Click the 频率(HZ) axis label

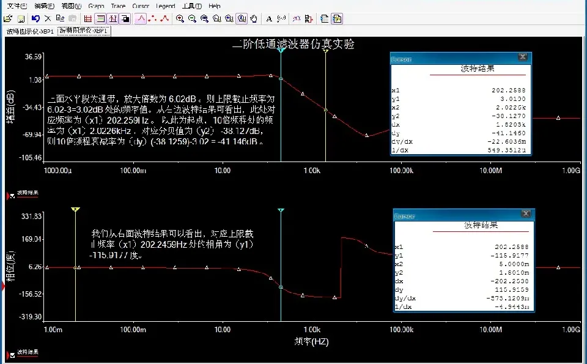[311, 341]
